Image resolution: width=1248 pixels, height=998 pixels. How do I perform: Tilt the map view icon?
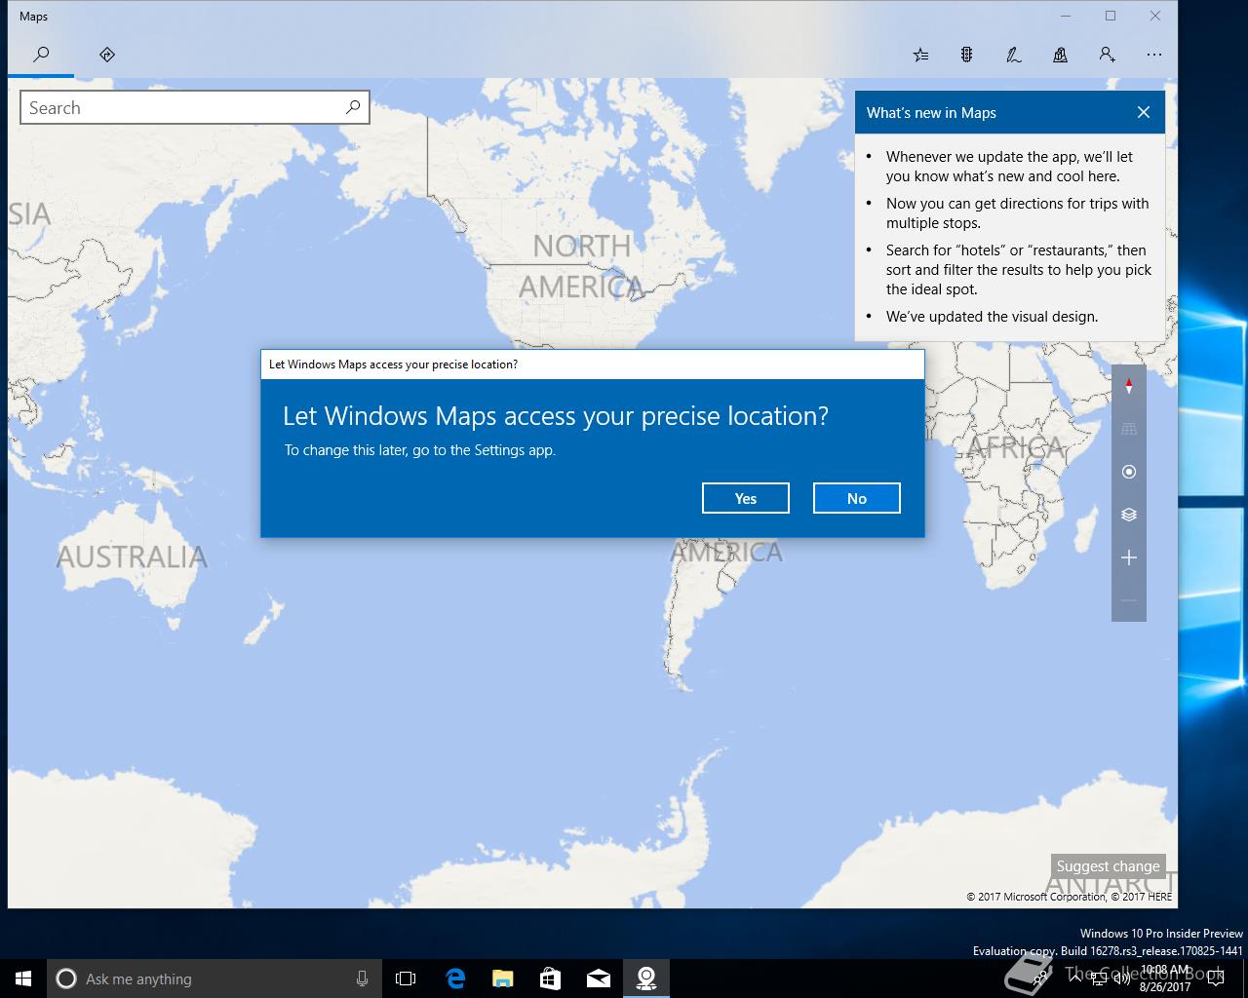pos(1129,429)
